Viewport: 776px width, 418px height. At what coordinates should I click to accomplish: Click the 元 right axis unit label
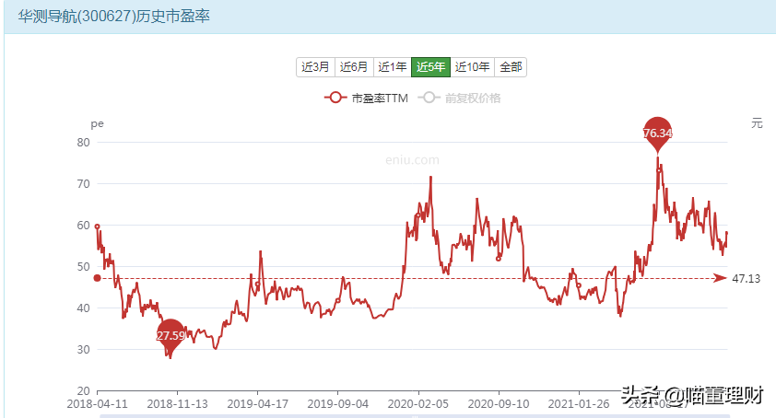tap(757, 123)
